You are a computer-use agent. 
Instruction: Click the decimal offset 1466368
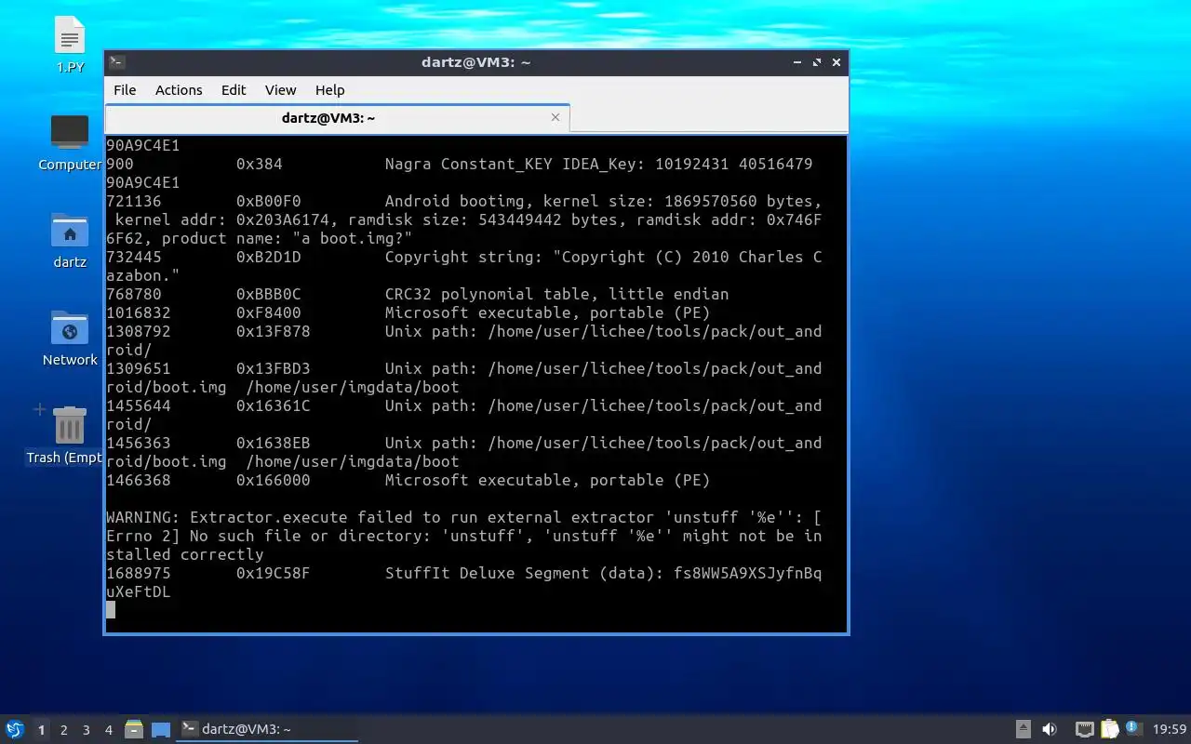tap(138, 480)
